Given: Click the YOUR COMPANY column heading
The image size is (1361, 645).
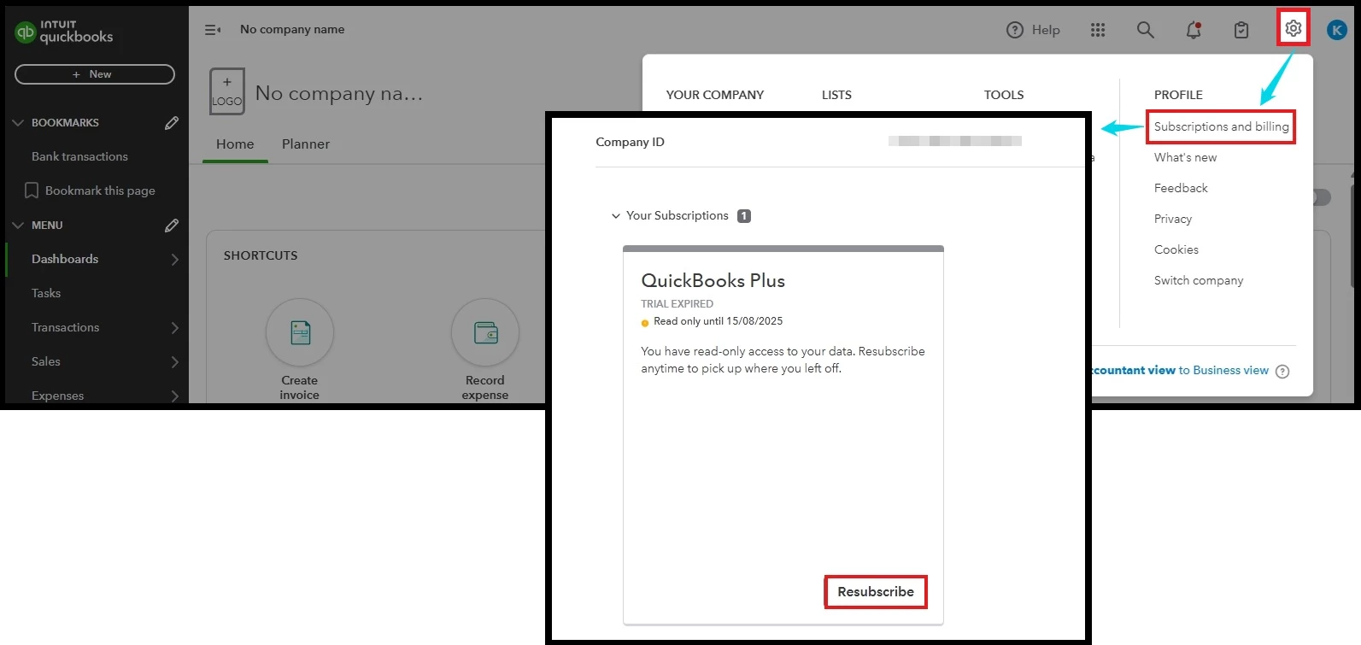Looking at the screenshot, I should click(x=715, y=95).
